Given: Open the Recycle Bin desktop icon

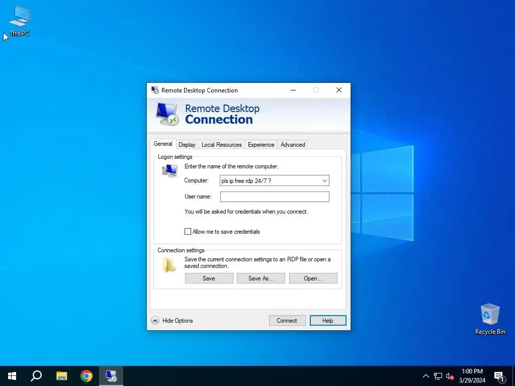Looking at the screenshot, I should (490, 319).
